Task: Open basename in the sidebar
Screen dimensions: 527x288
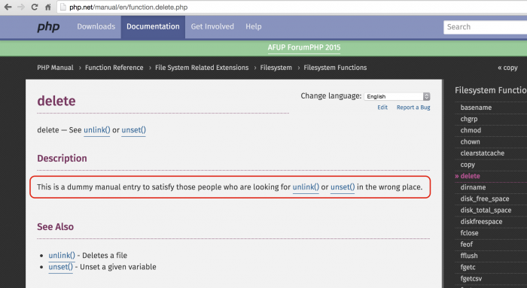Action: 476,108
